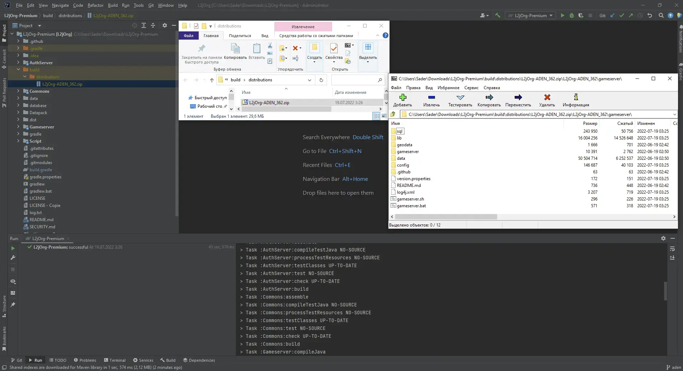This screenshot has width=683, height=371.
Task: Click the Build project hammer icon
Action: 498,15
